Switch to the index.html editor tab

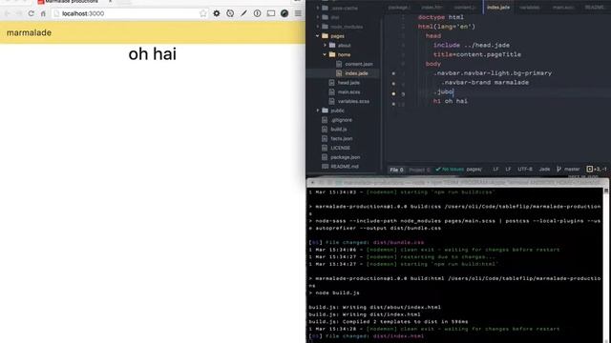pos(432,8)
